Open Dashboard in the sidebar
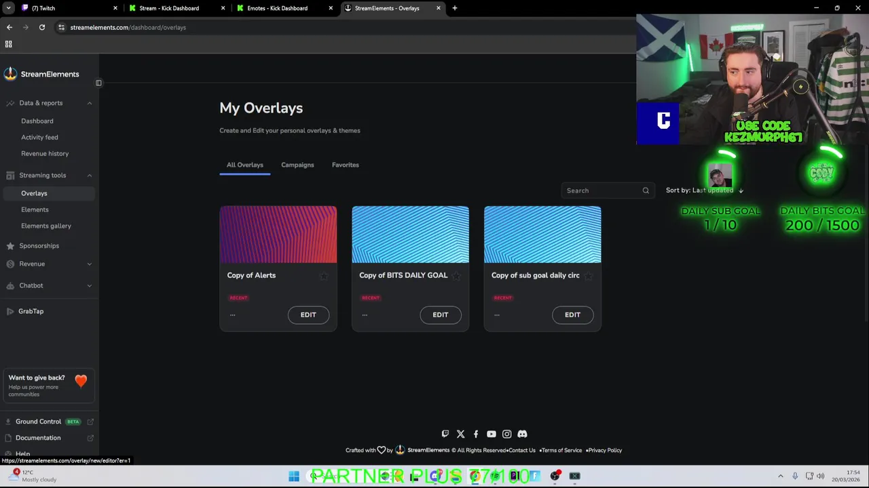Screen dimensions: 869x488 [x=37, y=121]
